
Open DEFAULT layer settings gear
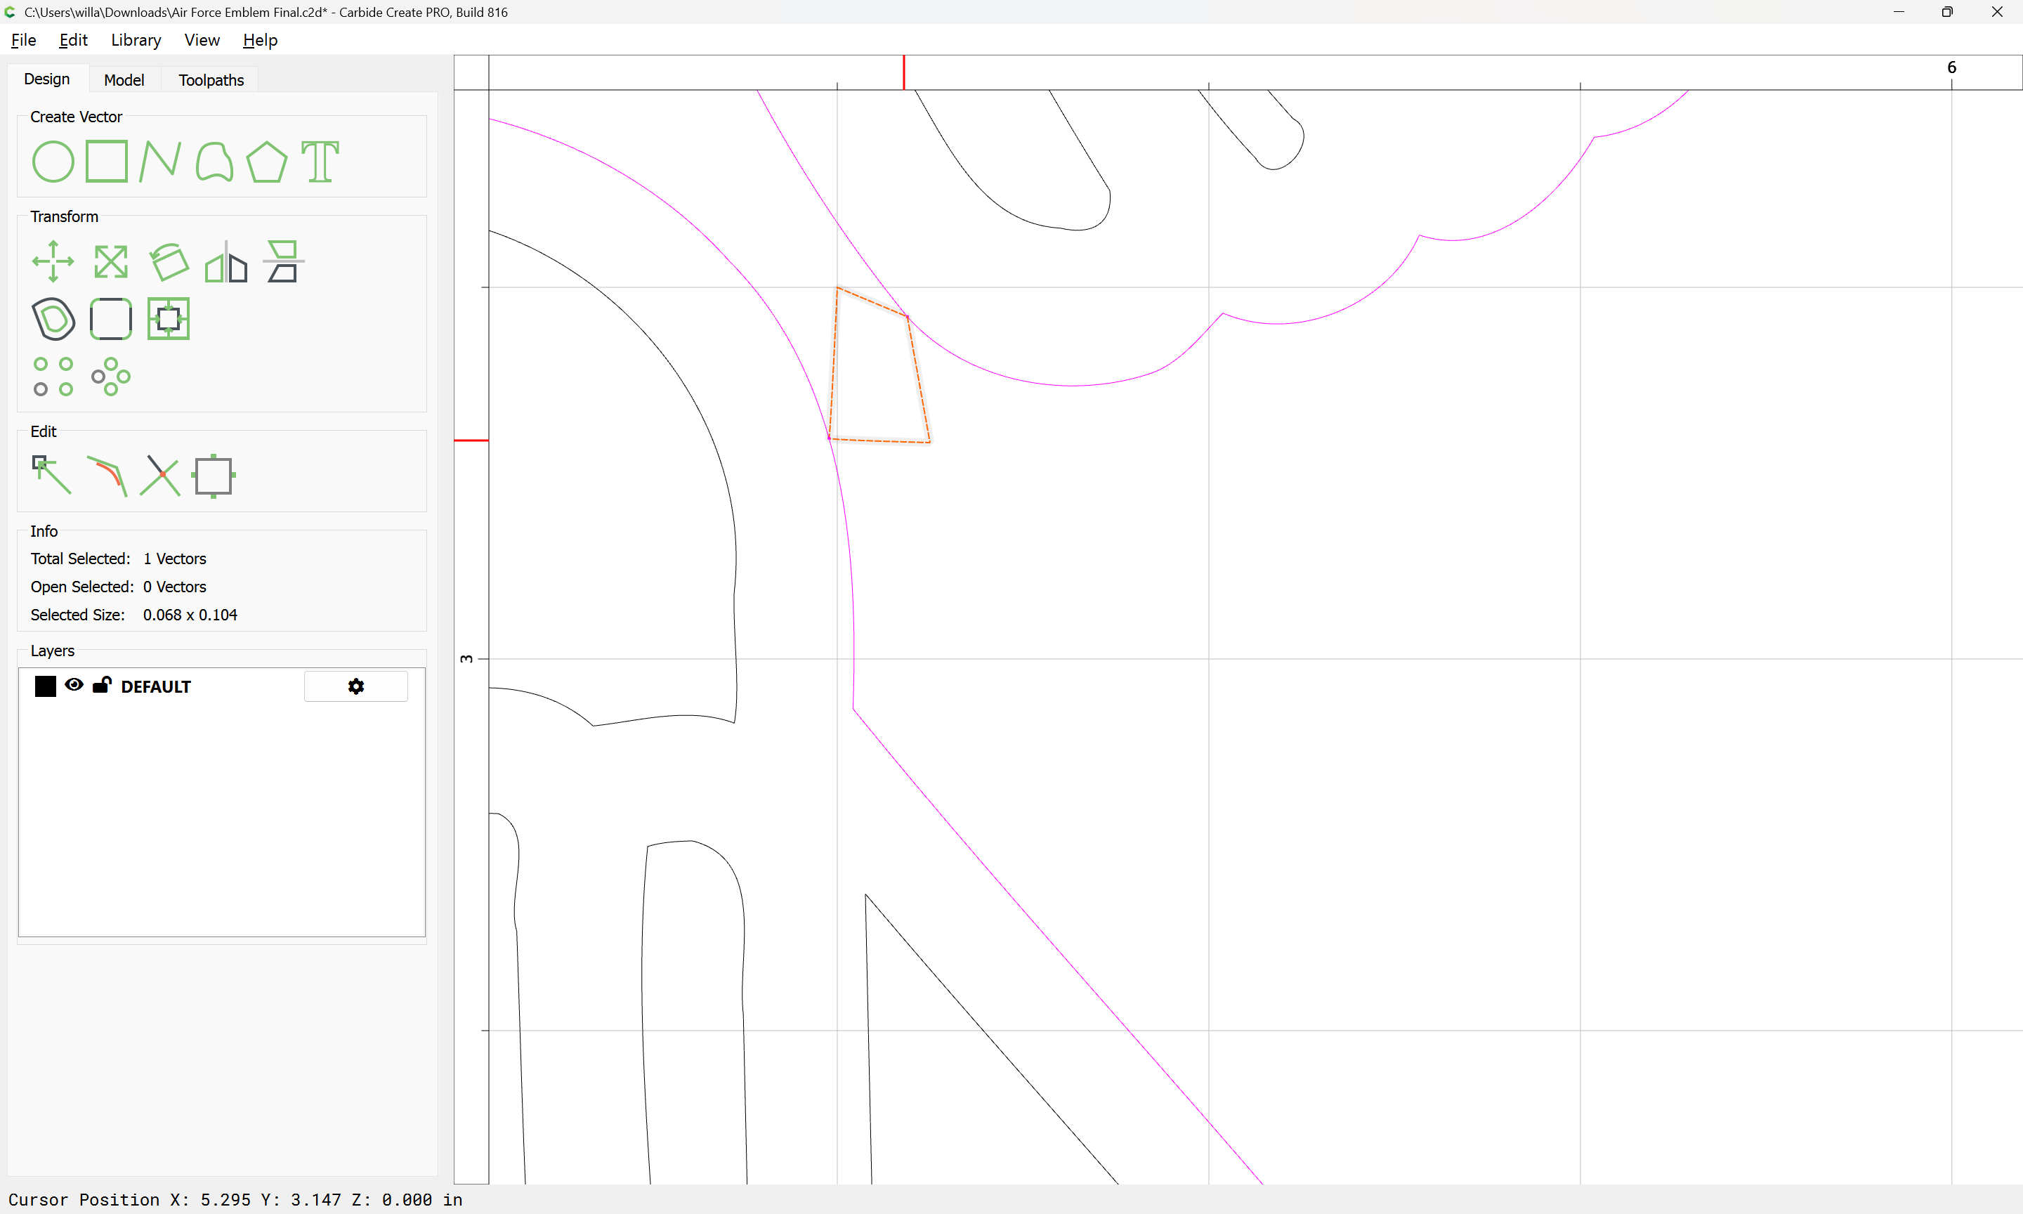click(x=355, y=686)
